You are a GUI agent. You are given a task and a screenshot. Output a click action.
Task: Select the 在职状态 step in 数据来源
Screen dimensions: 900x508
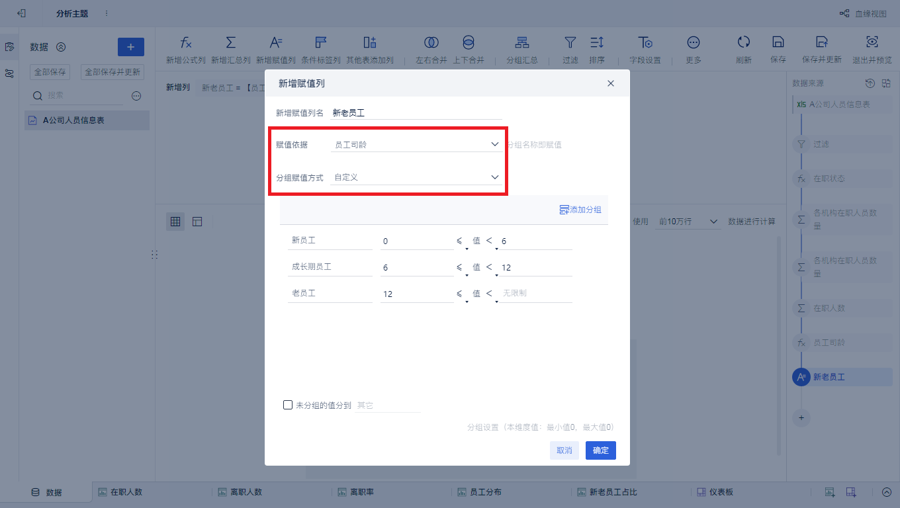[842, 179]
